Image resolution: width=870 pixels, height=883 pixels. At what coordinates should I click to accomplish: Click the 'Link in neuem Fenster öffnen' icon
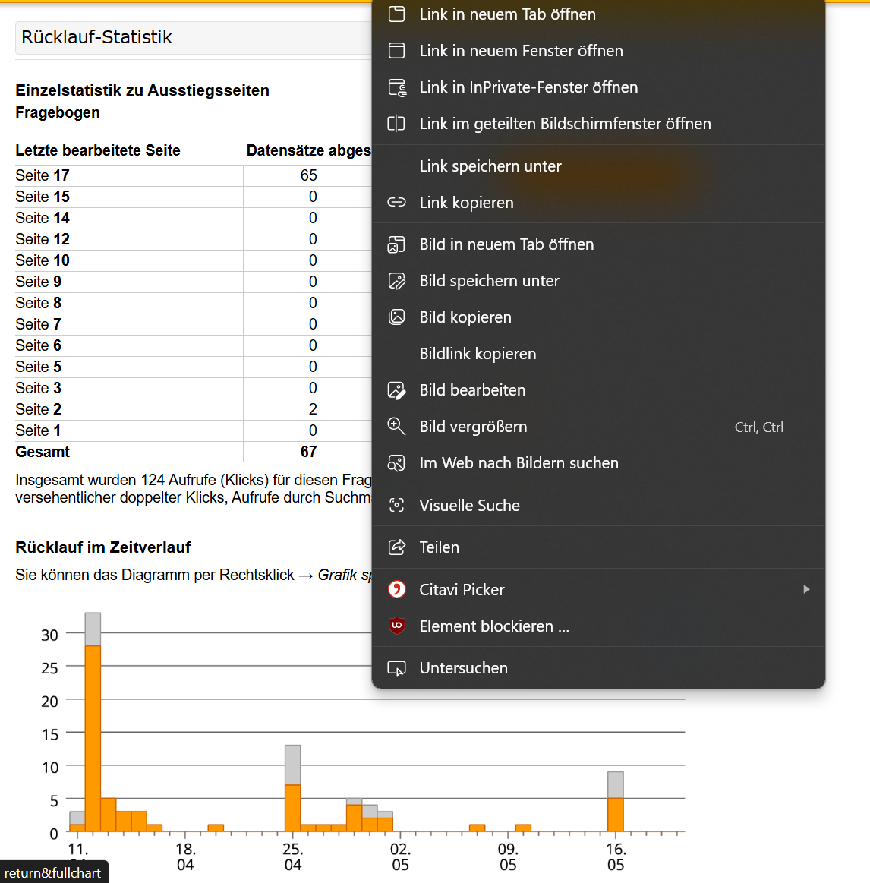[x=396, y=51]
